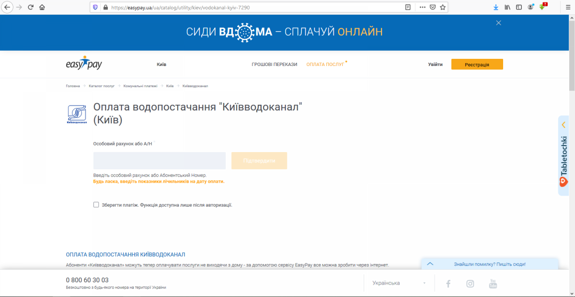Viewport: 575px width, 297px height.
Task: Close the blue promo banner
Action: [498, 22]
